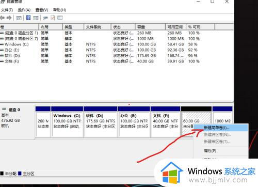Sort by the 容量 column header
Viewport: 258px width, 187px height.
150,27
